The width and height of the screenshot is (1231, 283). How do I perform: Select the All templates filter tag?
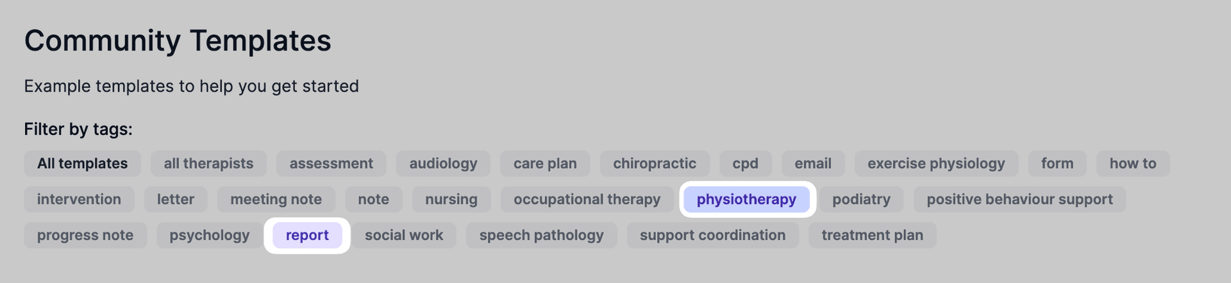[x=82, y=164]
